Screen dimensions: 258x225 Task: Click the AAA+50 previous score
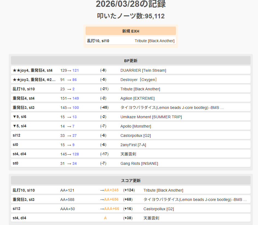[x=68, y=209]
